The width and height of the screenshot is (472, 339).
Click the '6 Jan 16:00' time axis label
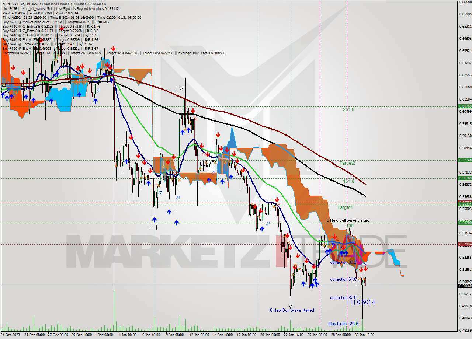click(x=151, y=335)
